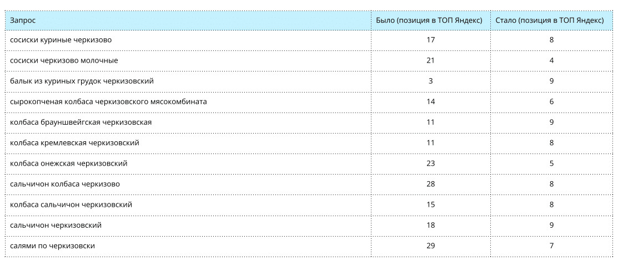618x266 pixels.
Task: Select the 'Стало' value 4 for молочные сосиски
Action: [x=551, y=60]
